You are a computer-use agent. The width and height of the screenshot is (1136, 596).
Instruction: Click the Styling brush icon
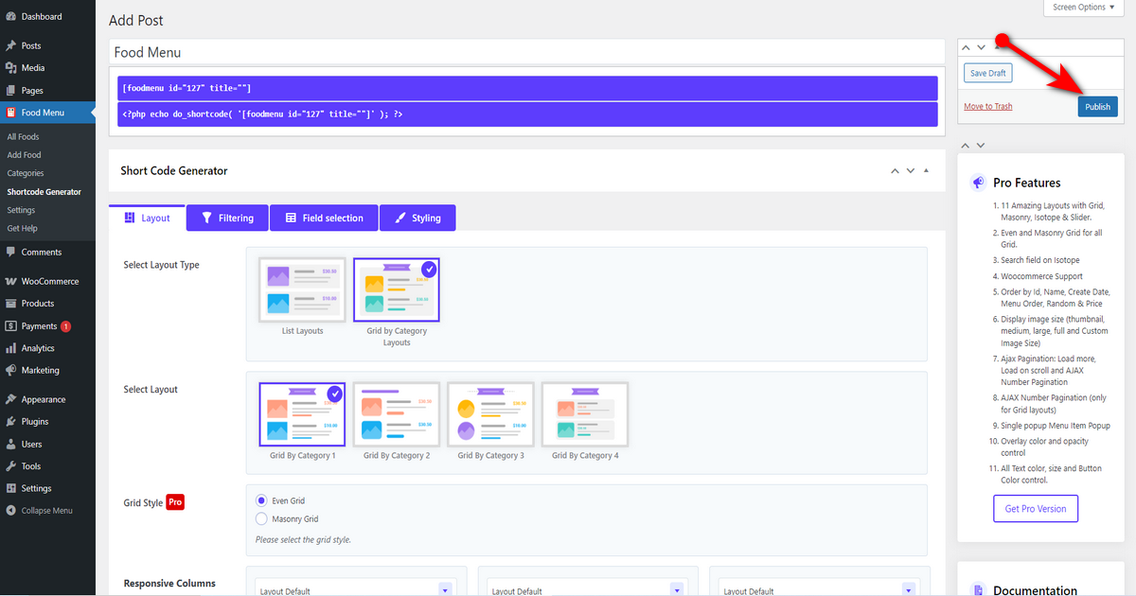point(400,218)
